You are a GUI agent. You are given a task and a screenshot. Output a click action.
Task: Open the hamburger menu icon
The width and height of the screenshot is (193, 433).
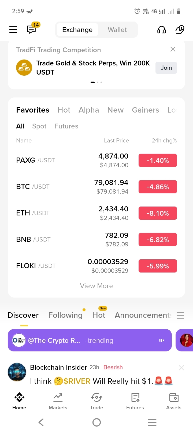click(13, 30)
